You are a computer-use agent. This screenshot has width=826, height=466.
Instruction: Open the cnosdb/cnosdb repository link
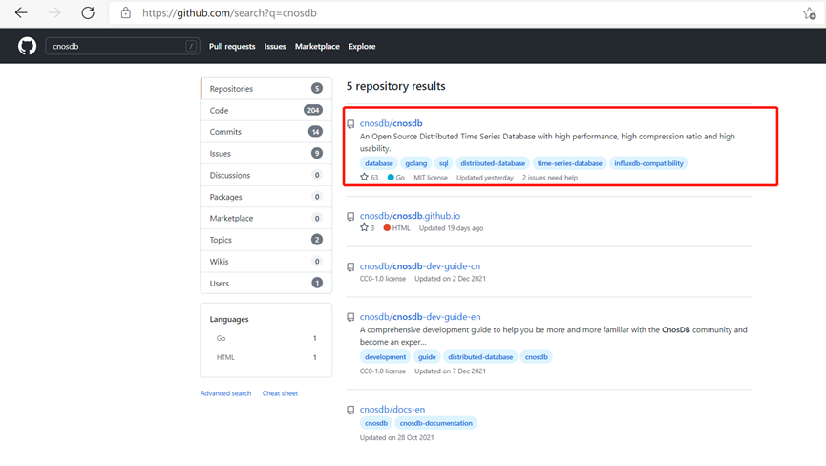[x=391, y=123]
